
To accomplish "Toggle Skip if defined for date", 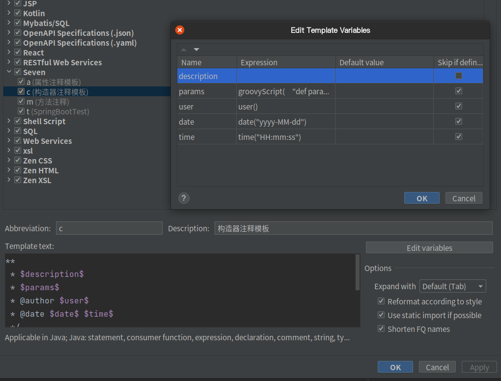I will (459, 121).
